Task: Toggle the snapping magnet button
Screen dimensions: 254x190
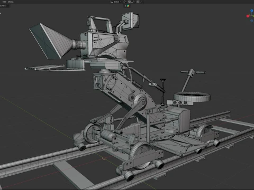Action: point(129,2)
